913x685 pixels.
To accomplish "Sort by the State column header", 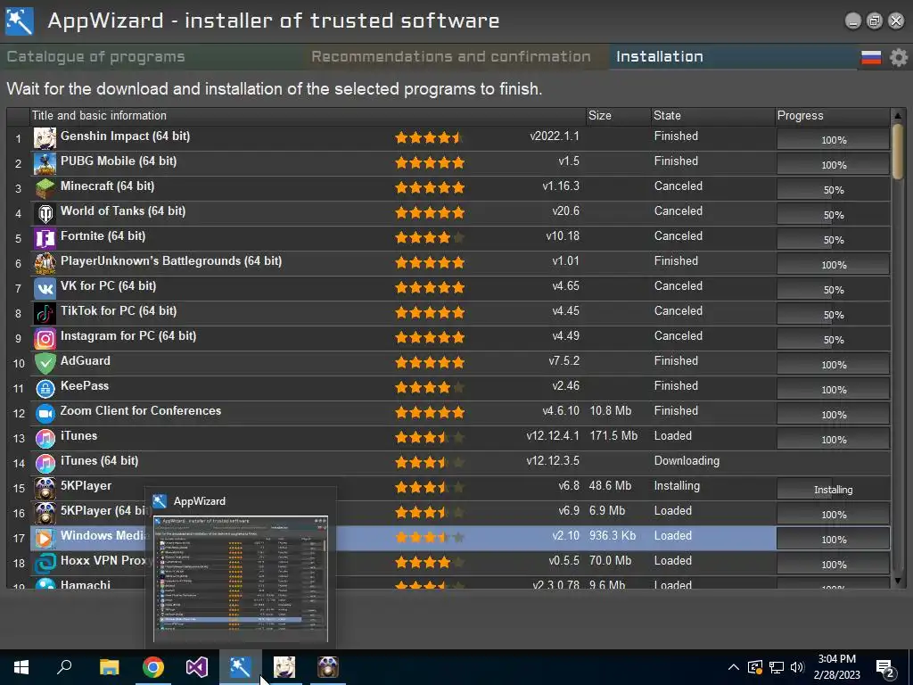I will 712,115.
